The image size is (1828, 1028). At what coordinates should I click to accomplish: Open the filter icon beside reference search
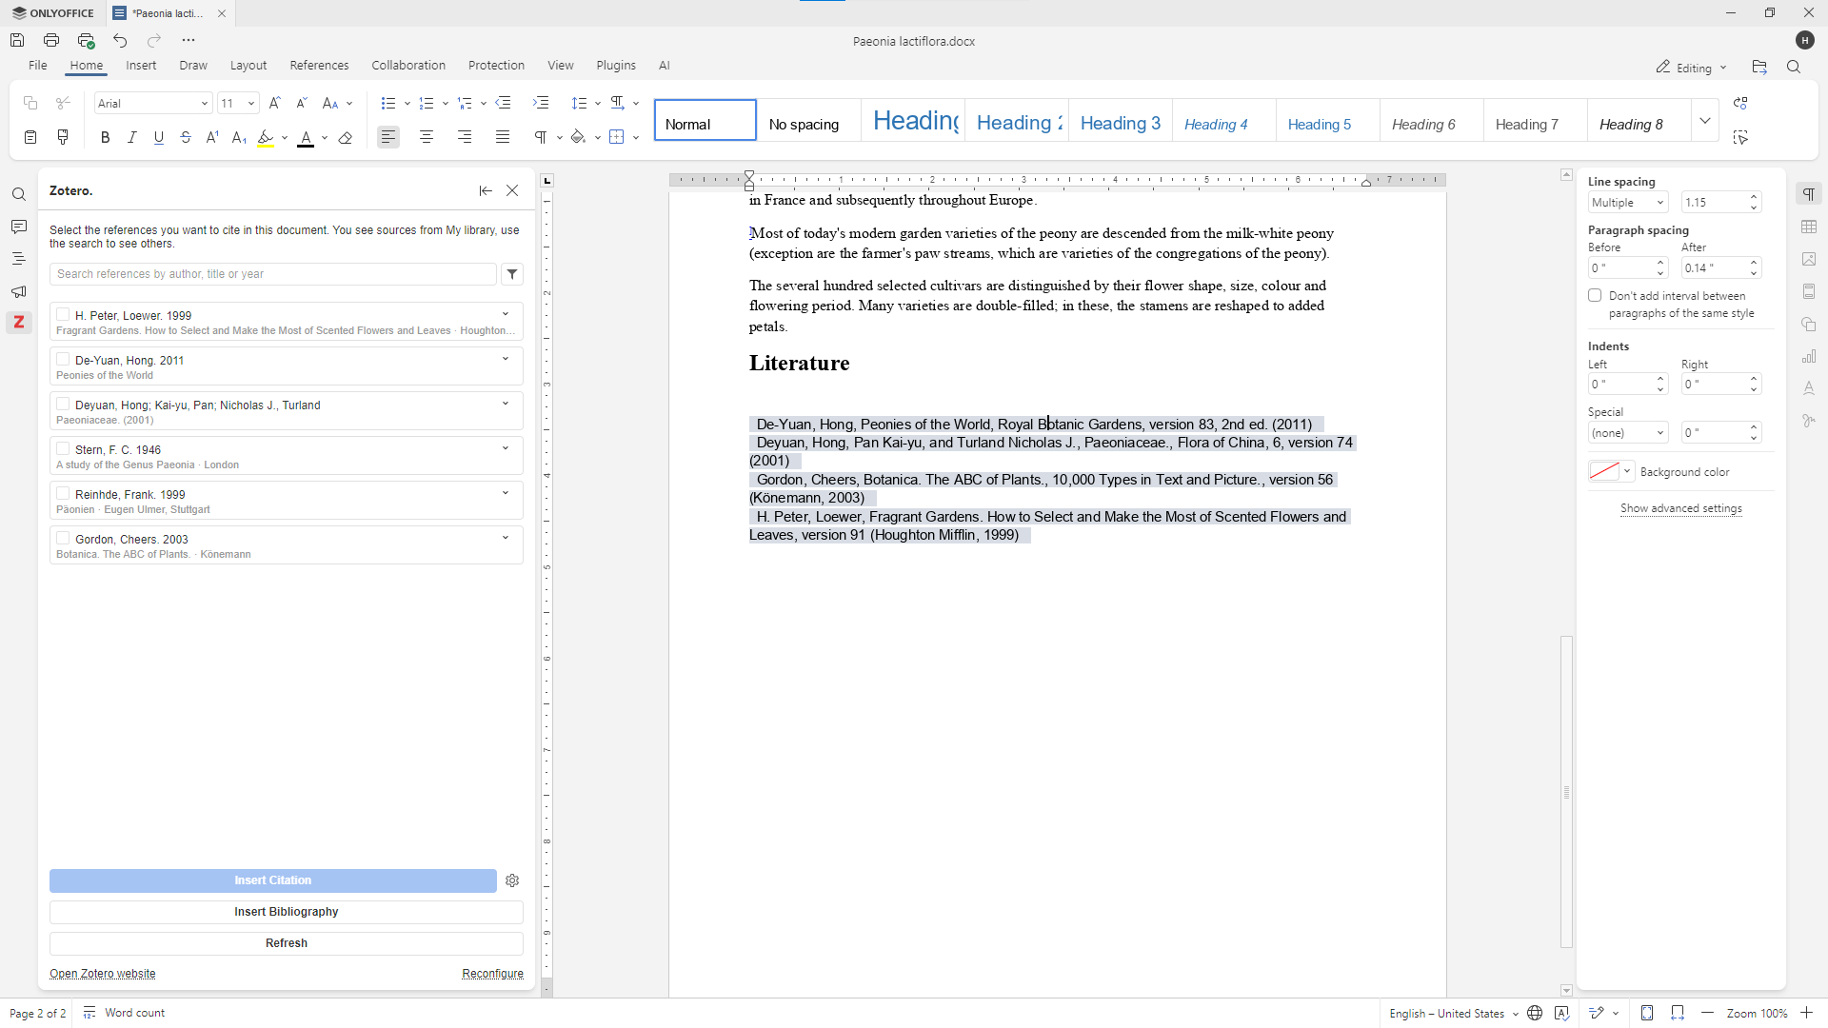coord(512,274)
